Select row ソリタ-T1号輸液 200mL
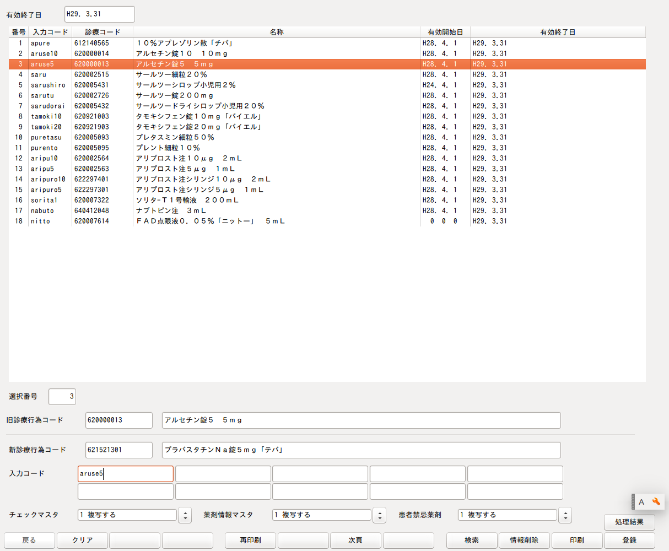The width and height of the screenshot is (669, 551). (x=327, y=200)
